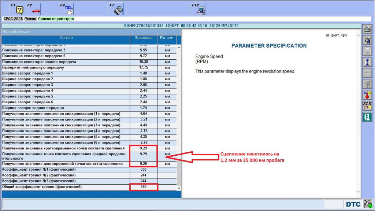Click the 'Значение' column header

pyautogui.click(x=144, y=38)
